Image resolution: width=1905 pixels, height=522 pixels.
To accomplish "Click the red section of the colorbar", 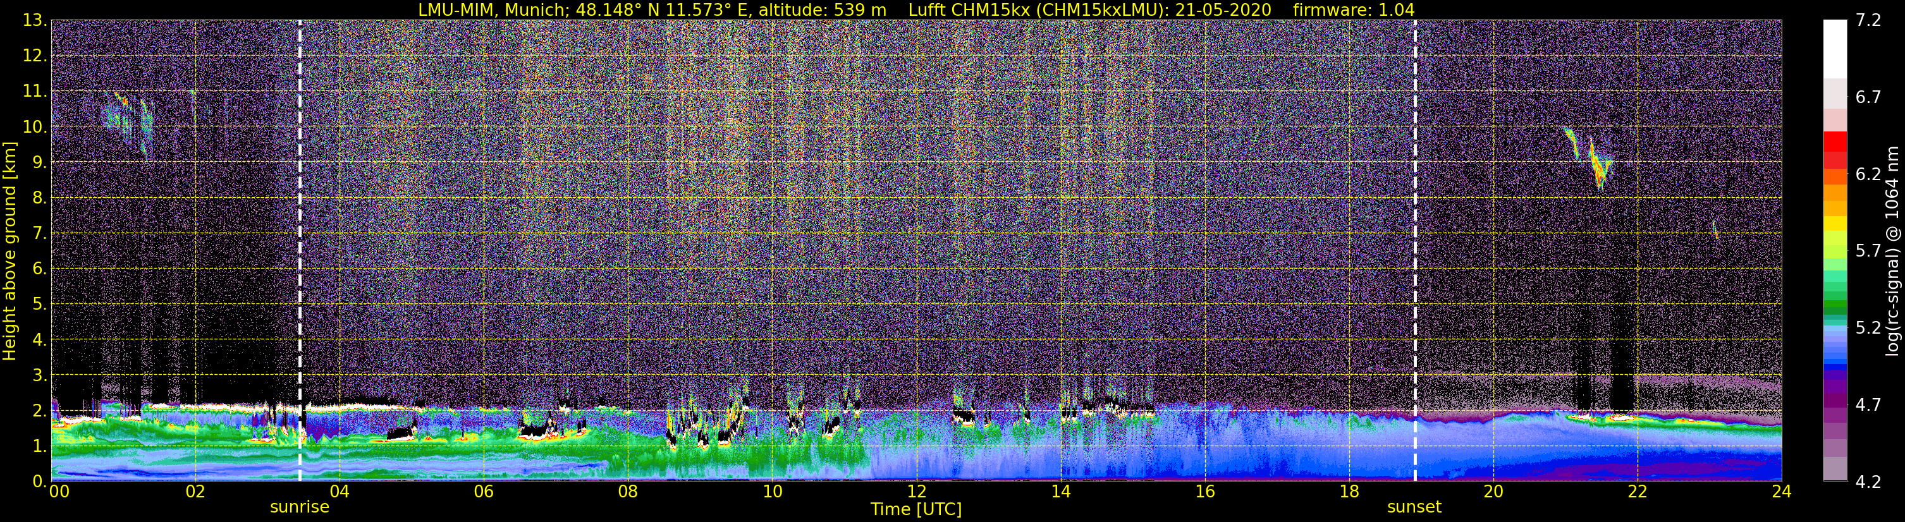I will tap(1835, 150).
